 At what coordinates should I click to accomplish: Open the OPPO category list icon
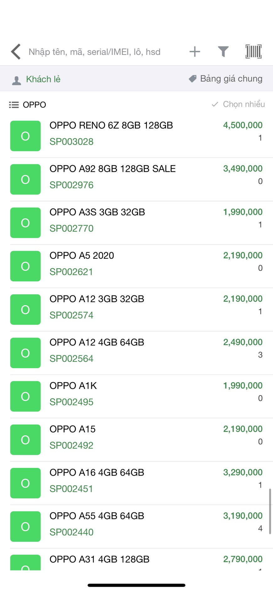pos(14,105)
